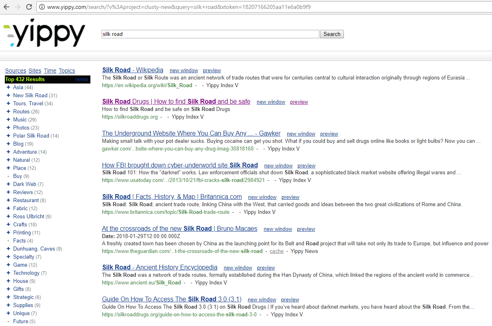
Task: Expand the Routes cluster
Action: [x=8, y=111]
